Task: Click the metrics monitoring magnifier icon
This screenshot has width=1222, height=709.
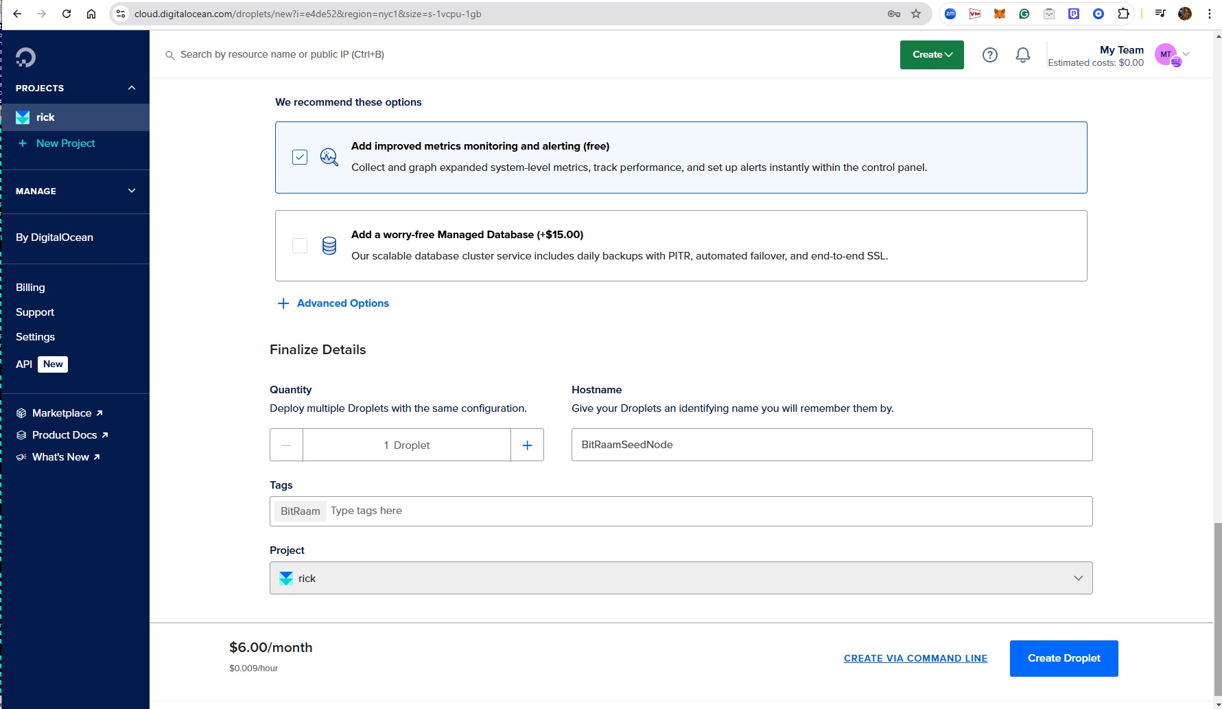Action: 329,157
